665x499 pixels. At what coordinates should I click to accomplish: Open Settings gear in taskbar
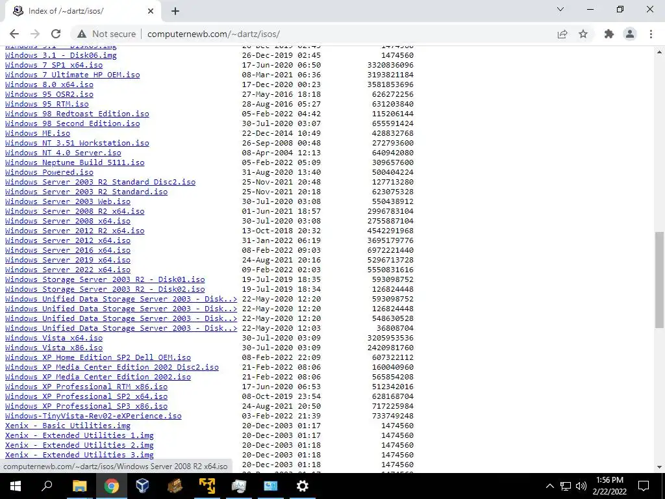point(303,486)
